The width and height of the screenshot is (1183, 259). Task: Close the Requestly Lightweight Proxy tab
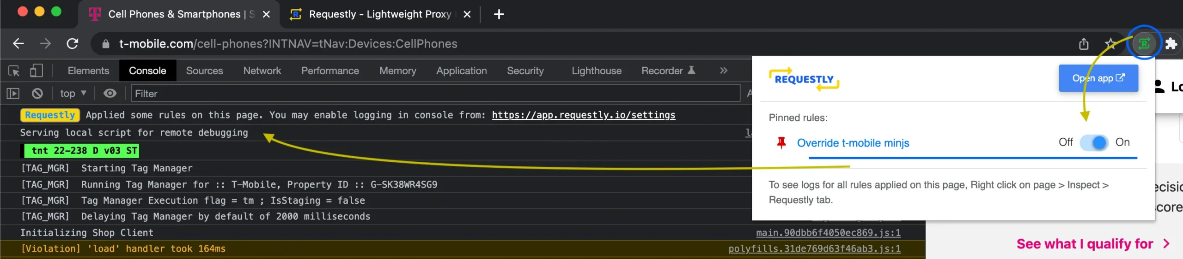point(467,14)
